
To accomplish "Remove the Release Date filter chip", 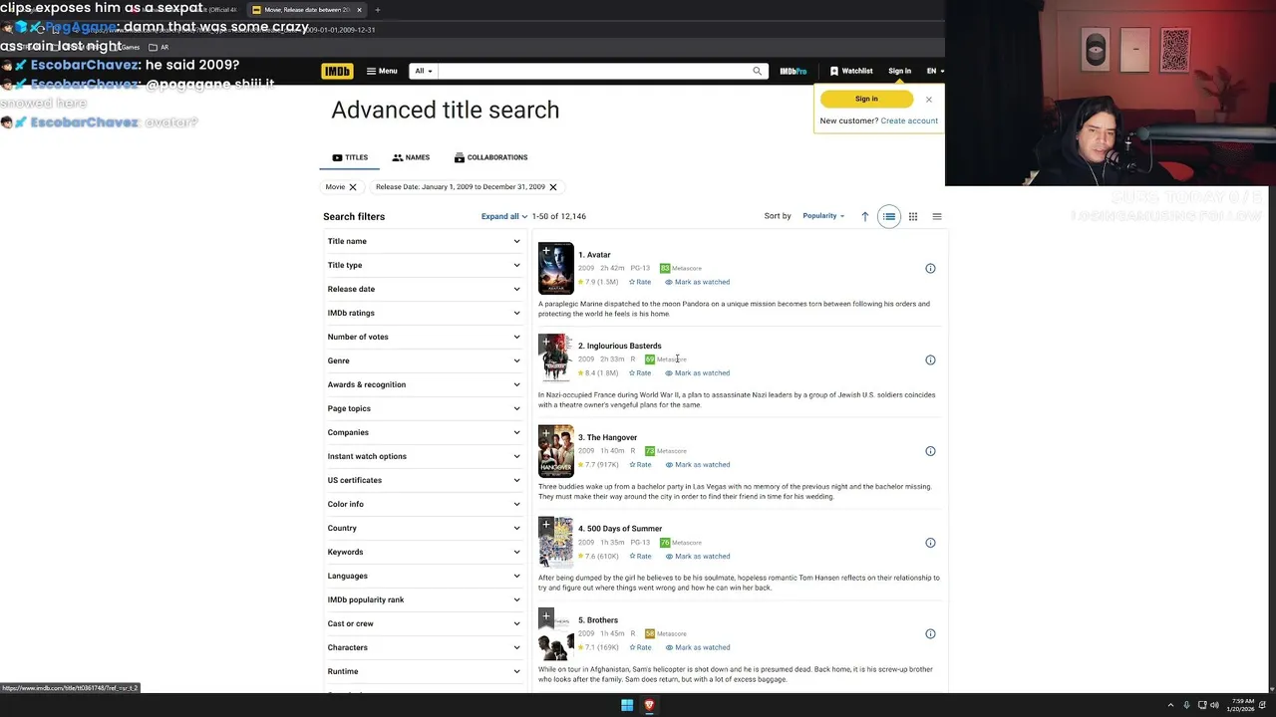I will [553, 187].
